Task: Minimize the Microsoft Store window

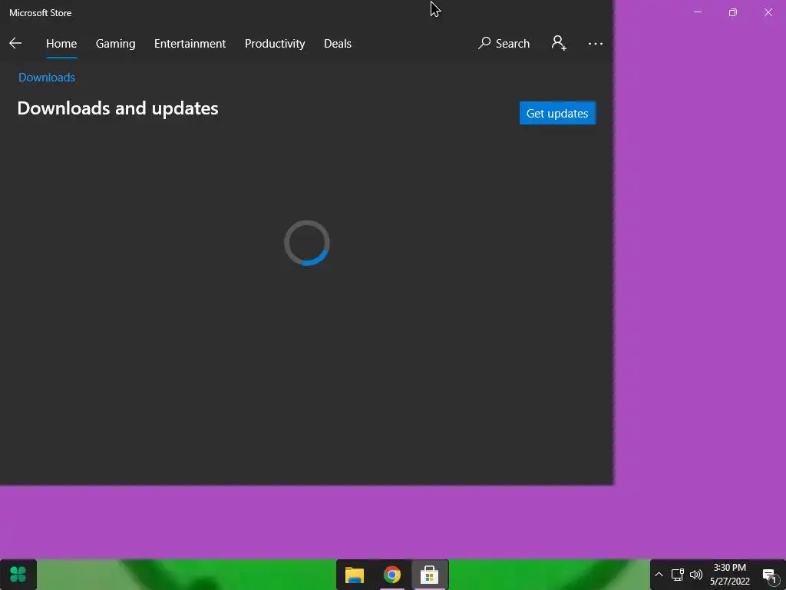Action: point(698,12)
